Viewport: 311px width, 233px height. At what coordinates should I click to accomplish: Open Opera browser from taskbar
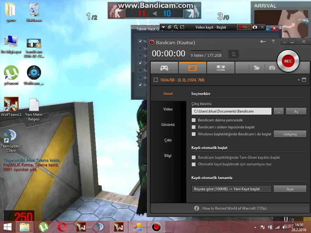[62, 227]
